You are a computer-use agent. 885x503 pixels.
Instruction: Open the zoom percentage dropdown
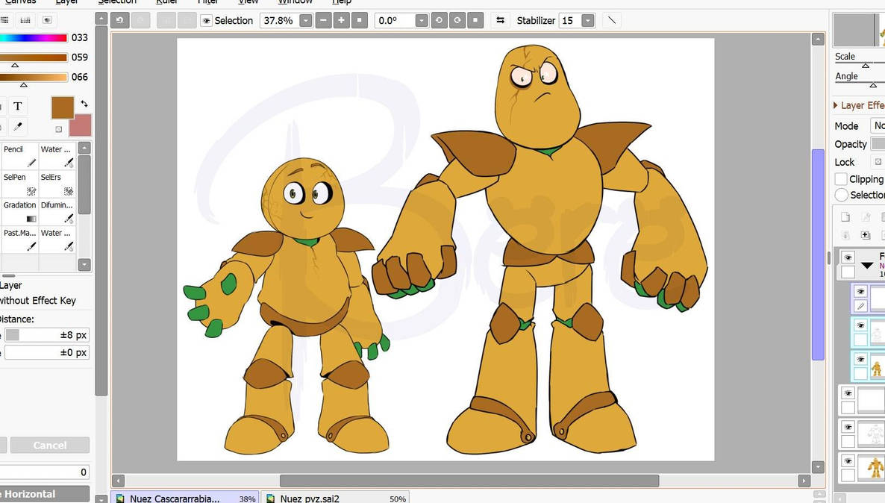(x=305, y=20)
